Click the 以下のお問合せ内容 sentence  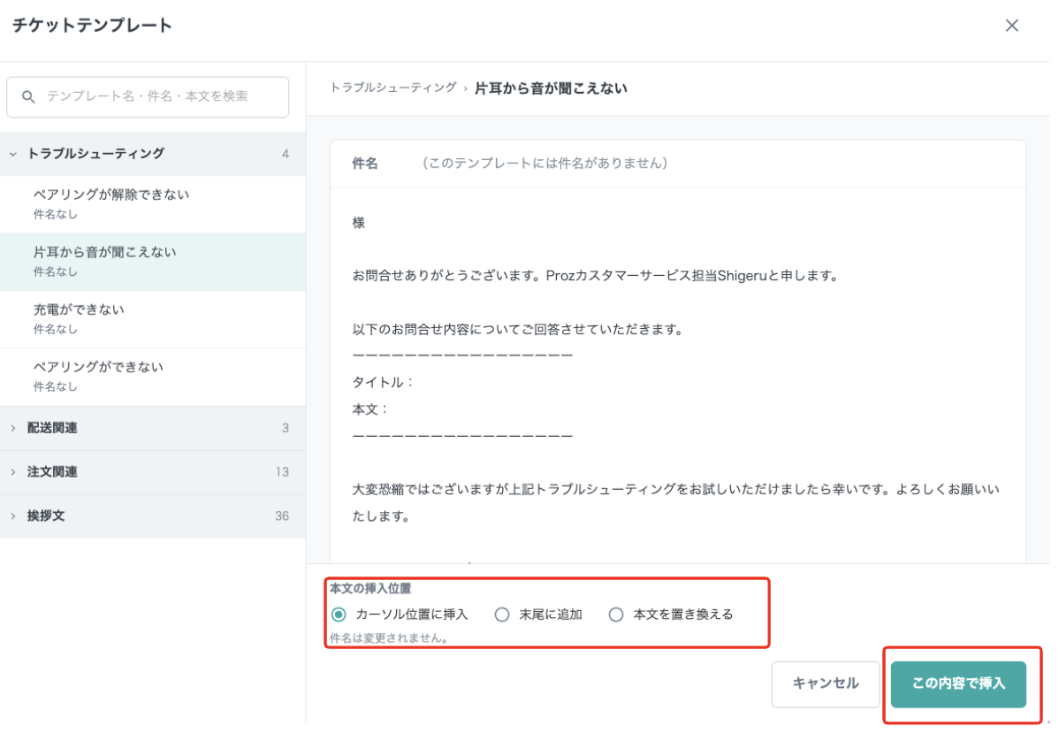click(518, 329)
